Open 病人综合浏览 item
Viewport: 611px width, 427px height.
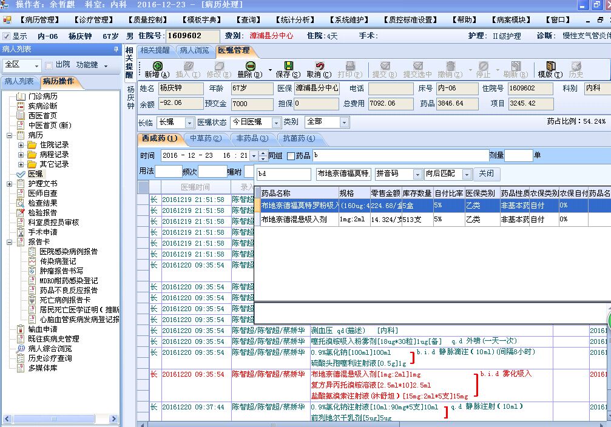(x=50, y=349)
